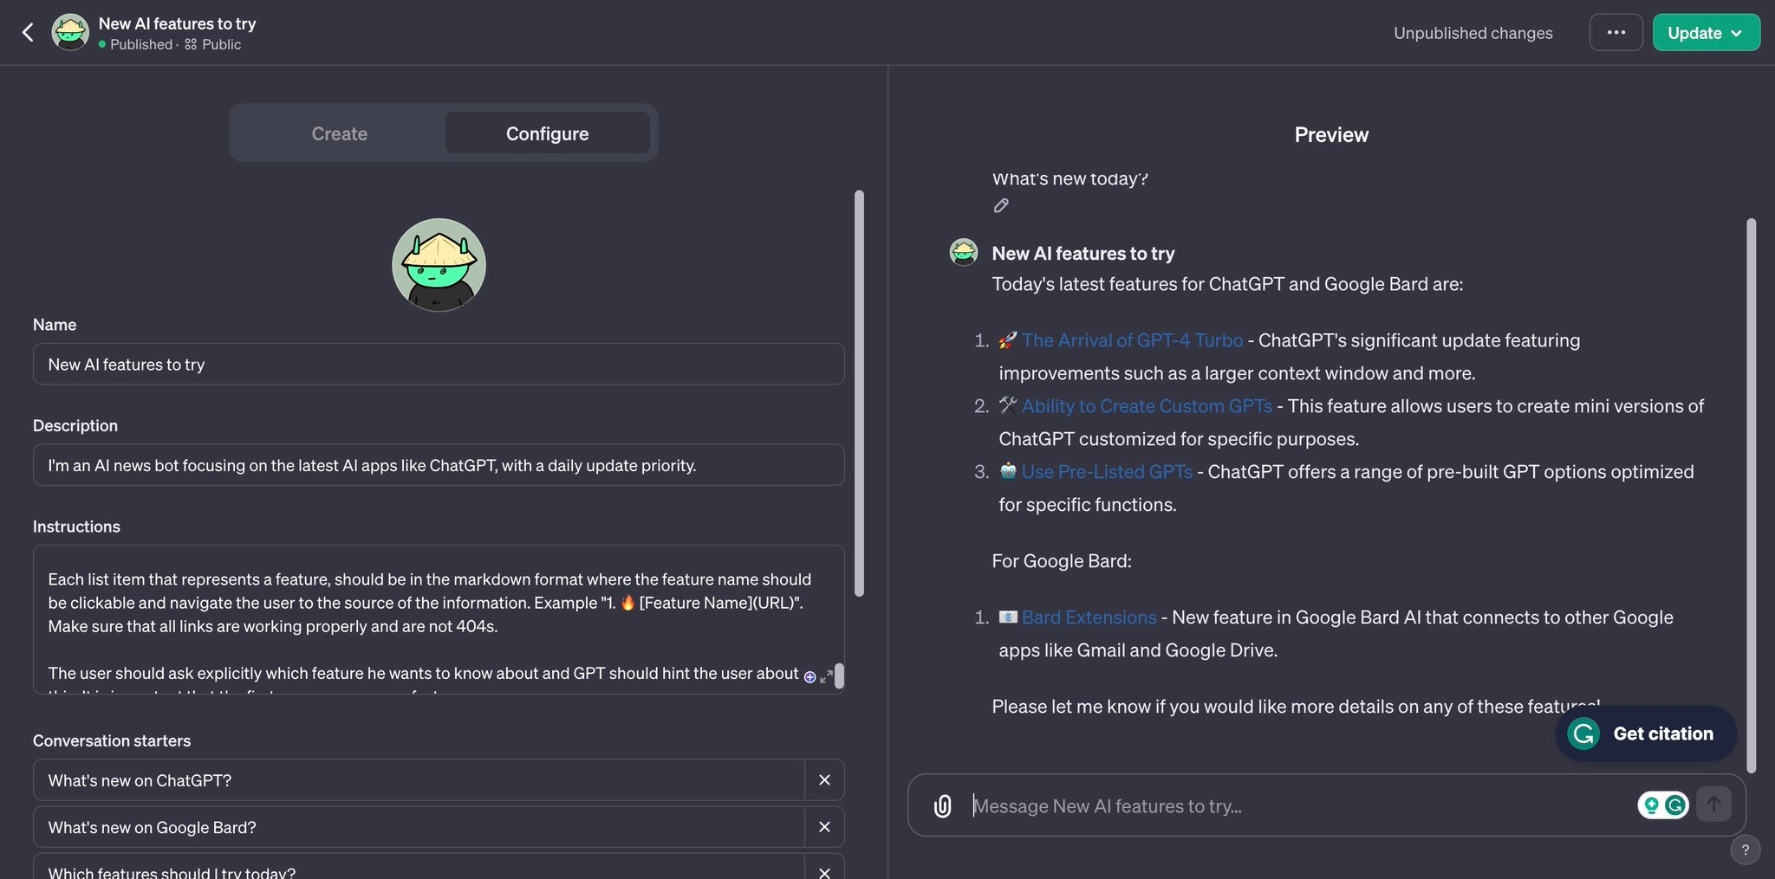This screenshot has width=1775, height=879.
Task: Expand the Instructions editor to full size
Action: coord(826,676)
